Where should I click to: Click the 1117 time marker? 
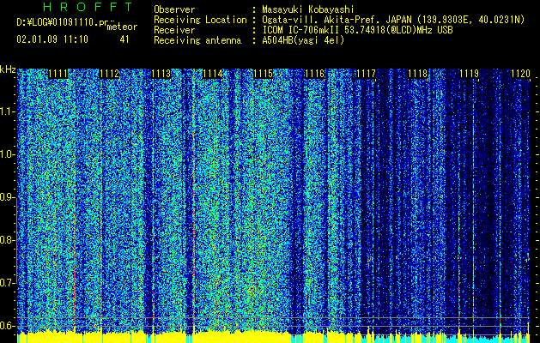(x=366, y=74)
